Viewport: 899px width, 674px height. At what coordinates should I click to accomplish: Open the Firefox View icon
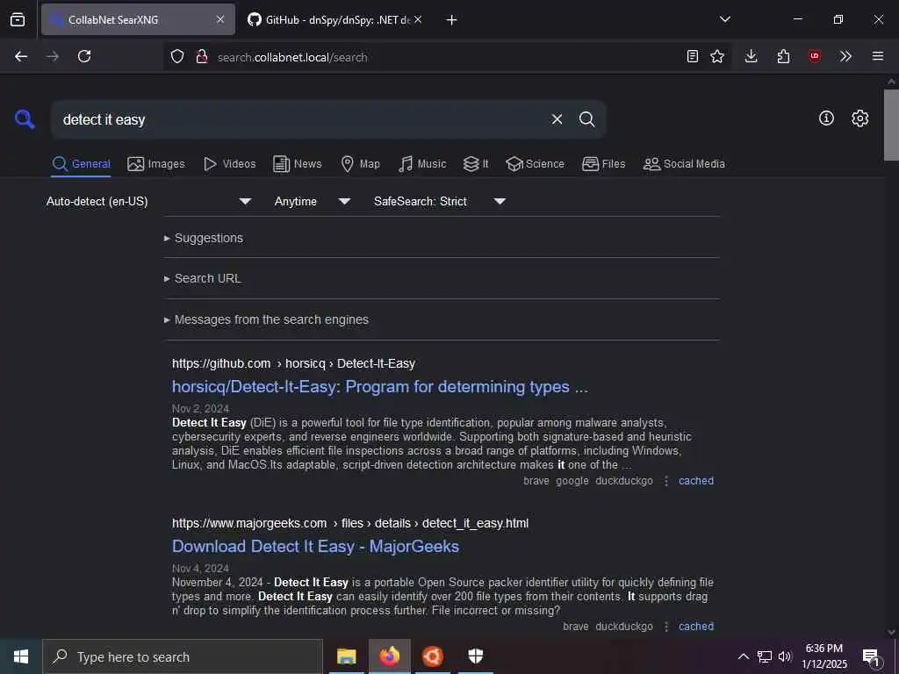click(x=18, y=19)
